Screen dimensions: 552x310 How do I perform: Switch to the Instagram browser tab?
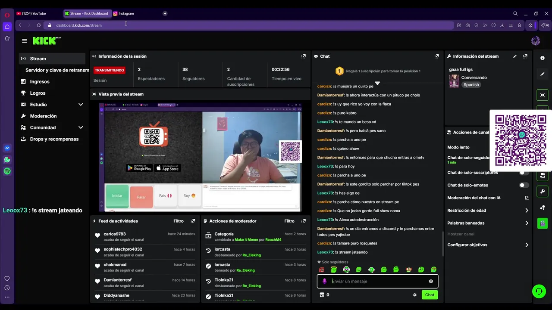126,13
